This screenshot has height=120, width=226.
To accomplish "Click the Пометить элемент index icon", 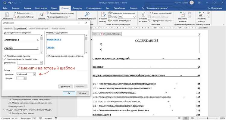I will pyautogui.click(x=183, y=14).
